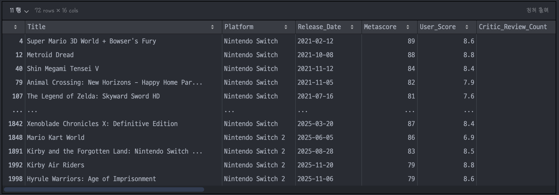The height and width of the screenshot is (195, 559).
Task: Click release date 2021-11-12
Action: tap(315, 69)
